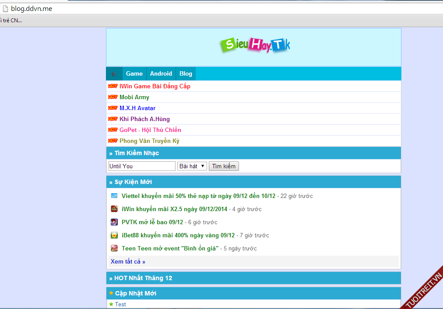
Task: Click the music search text field
Action: pos(142,166)
